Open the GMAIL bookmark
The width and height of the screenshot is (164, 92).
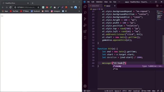click(45, 11)
